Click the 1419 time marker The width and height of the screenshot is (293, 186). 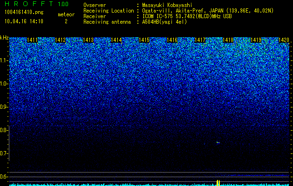[256, 40]
